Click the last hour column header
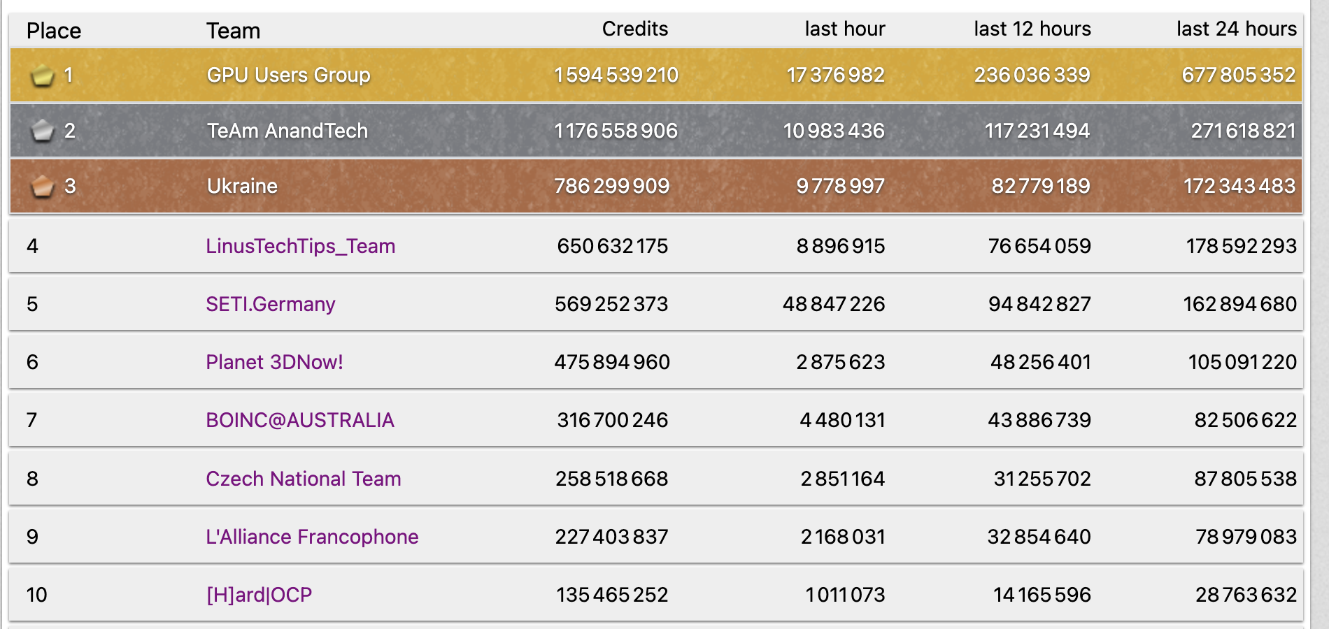 844,29
